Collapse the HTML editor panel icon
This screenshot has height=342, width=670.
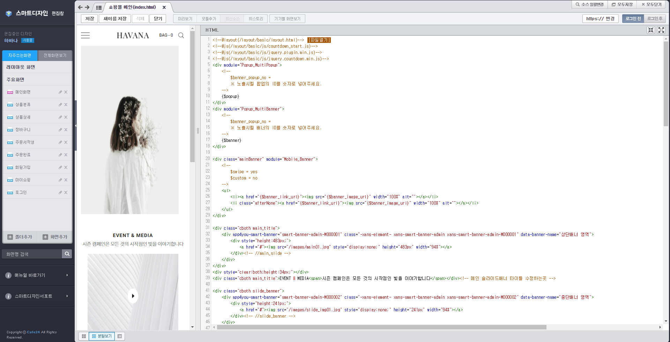click(x=651, y=30)
